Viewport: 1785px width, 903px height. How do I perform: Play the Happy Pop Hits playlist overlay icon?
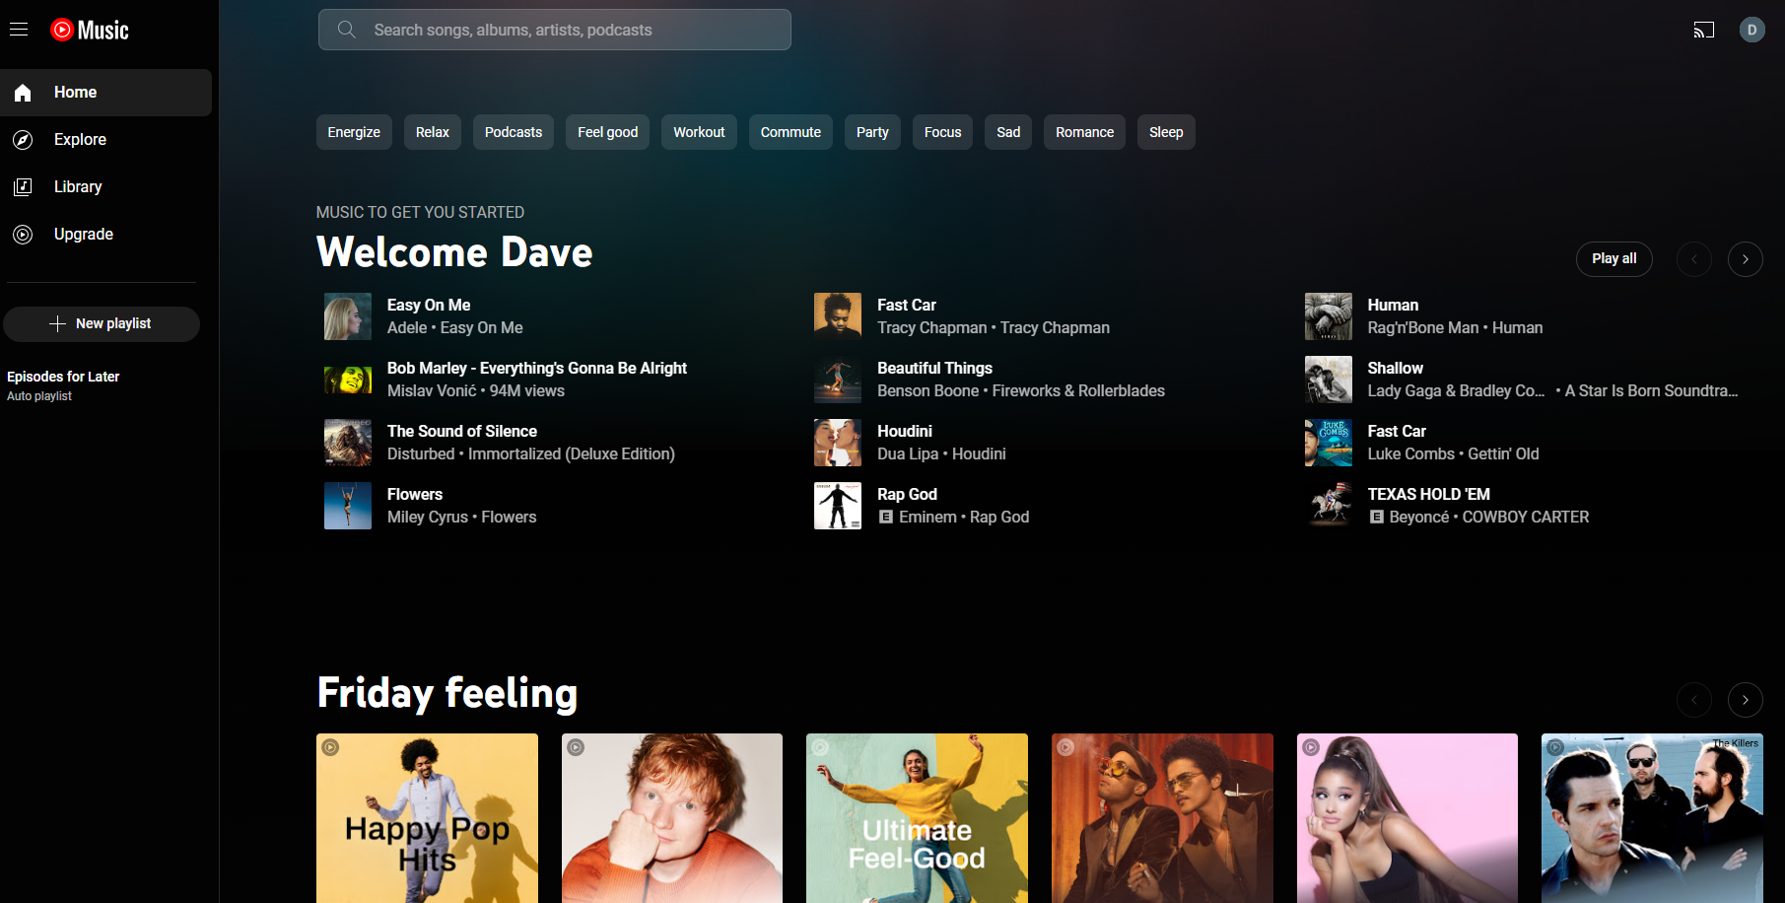329,746
